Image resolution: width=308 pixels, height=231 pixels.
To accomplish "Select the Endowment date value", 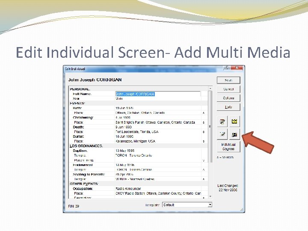I will pos(125,165).
